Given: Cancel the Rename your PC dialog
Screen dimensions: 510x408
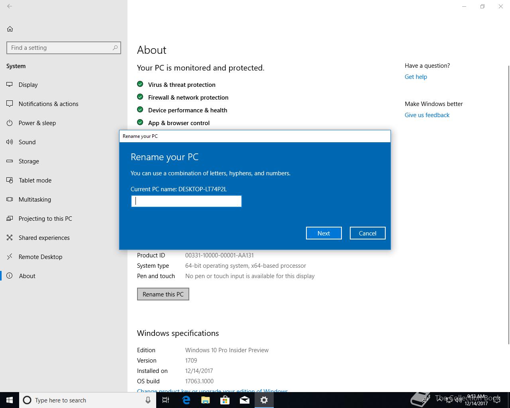Looking at the screenshot, I should (367, 233).
